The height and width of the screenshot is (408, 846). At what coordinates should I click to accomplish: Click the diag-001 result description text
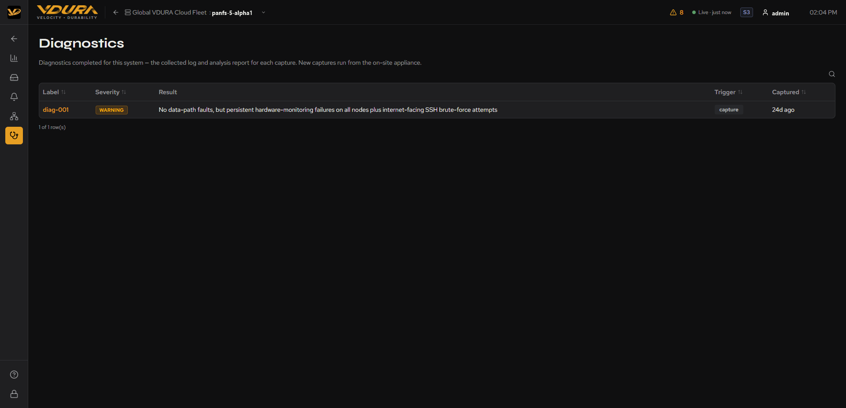coord(328,110)
